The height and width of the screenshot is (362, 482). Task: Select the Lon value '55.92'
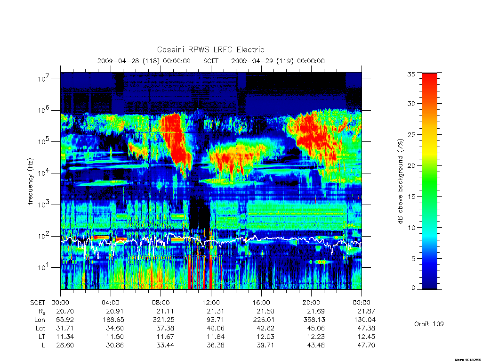pyautogui.click(x=65, y=320)
